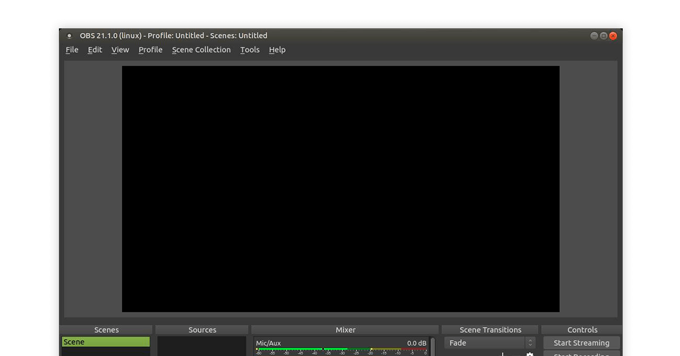The image size is (680, 356).
Task: Click the Scenes panel header
Action: point(106,330)
